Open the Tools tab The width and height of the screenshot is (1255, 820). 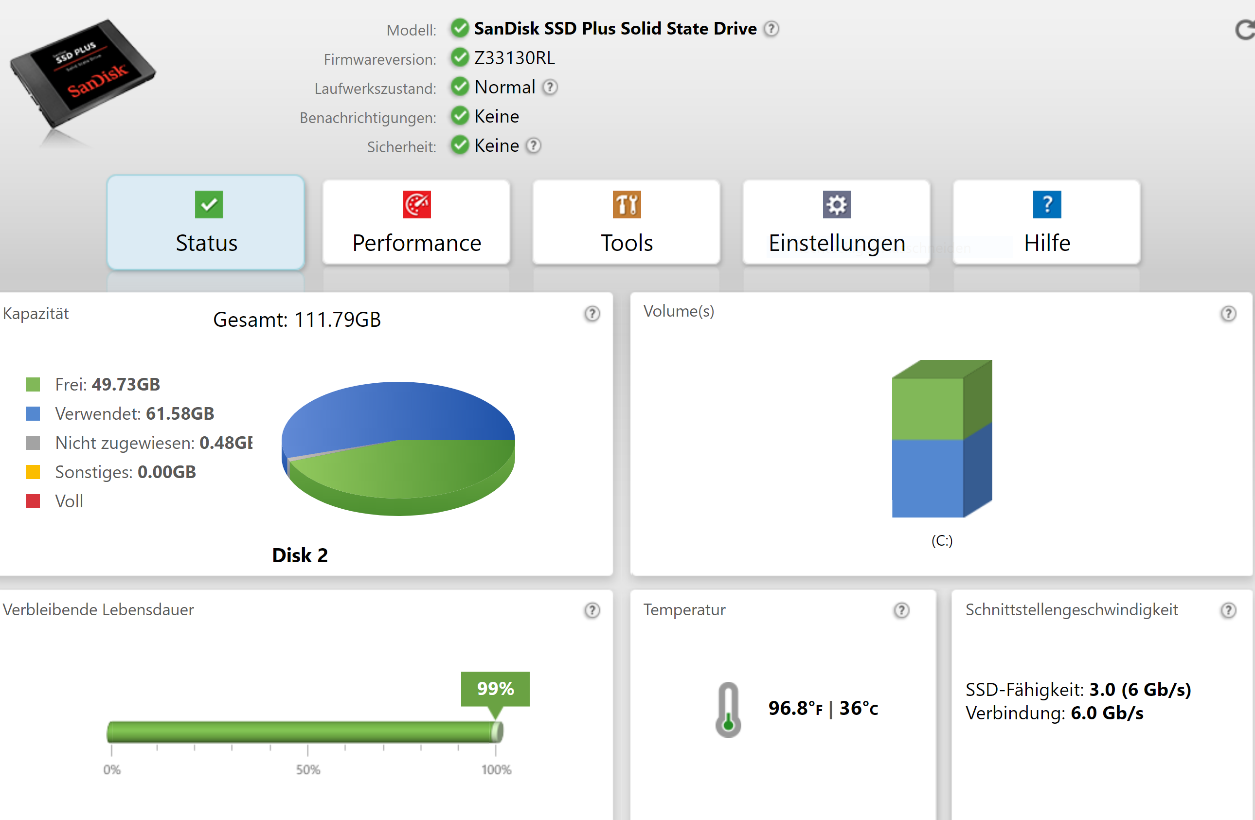coord(626,223)
